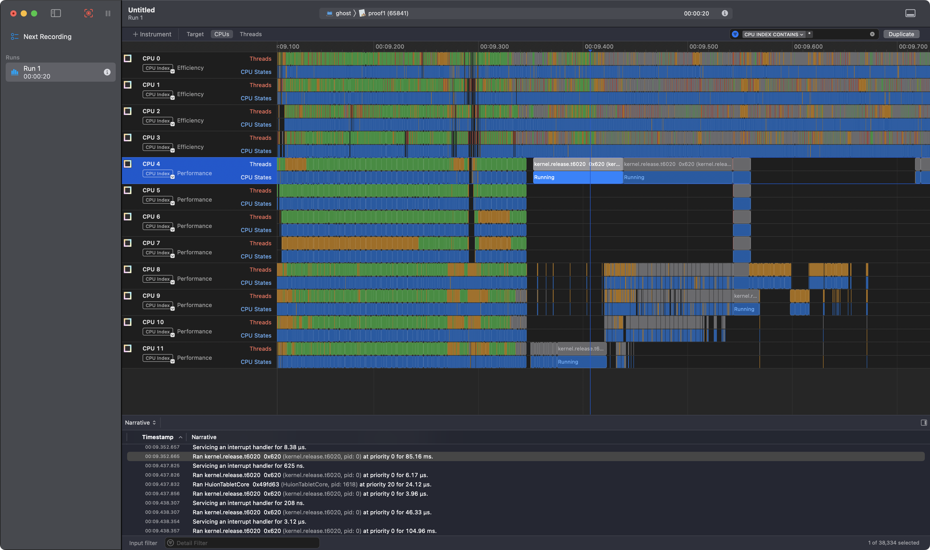Click the Run 1 bar chart icon

point(15,72)
